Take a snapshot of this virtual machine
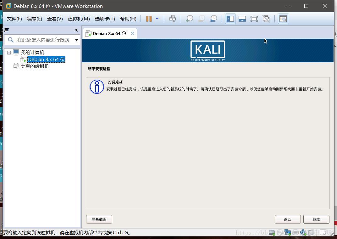 point(189,19)
